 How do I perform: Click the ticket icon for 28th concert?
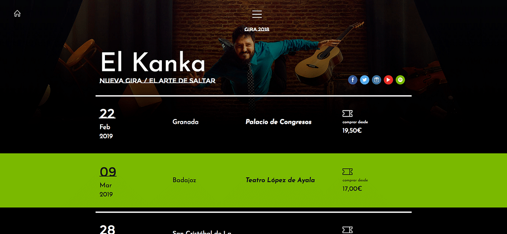pyautogui.click(x=348, y=230)
